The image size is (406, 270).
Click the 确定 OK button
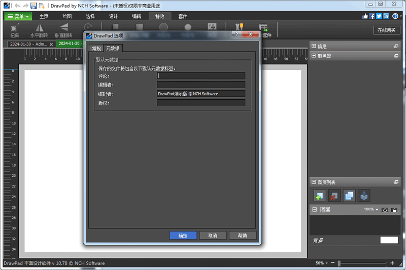tap(183, 236)
